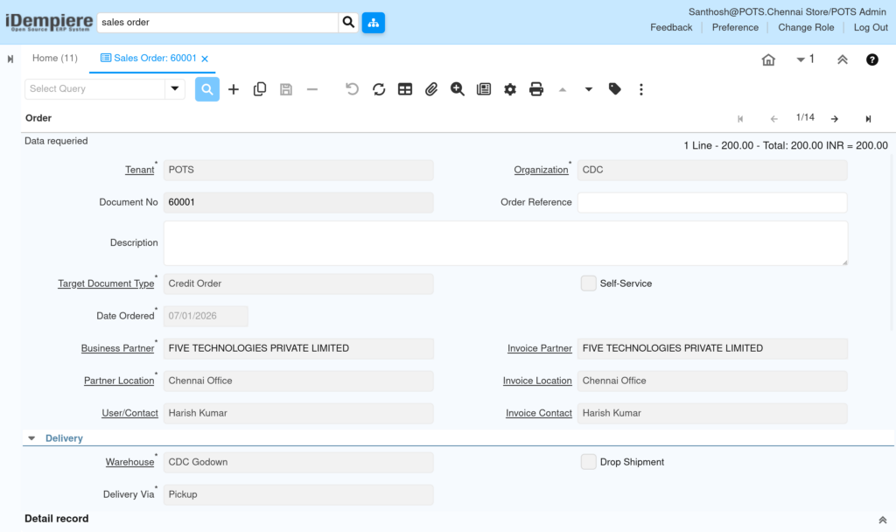Click the Zoom Across magnifier icon
Screen dimensions: 896x532
pyautogui.click(x=457, y=89)
